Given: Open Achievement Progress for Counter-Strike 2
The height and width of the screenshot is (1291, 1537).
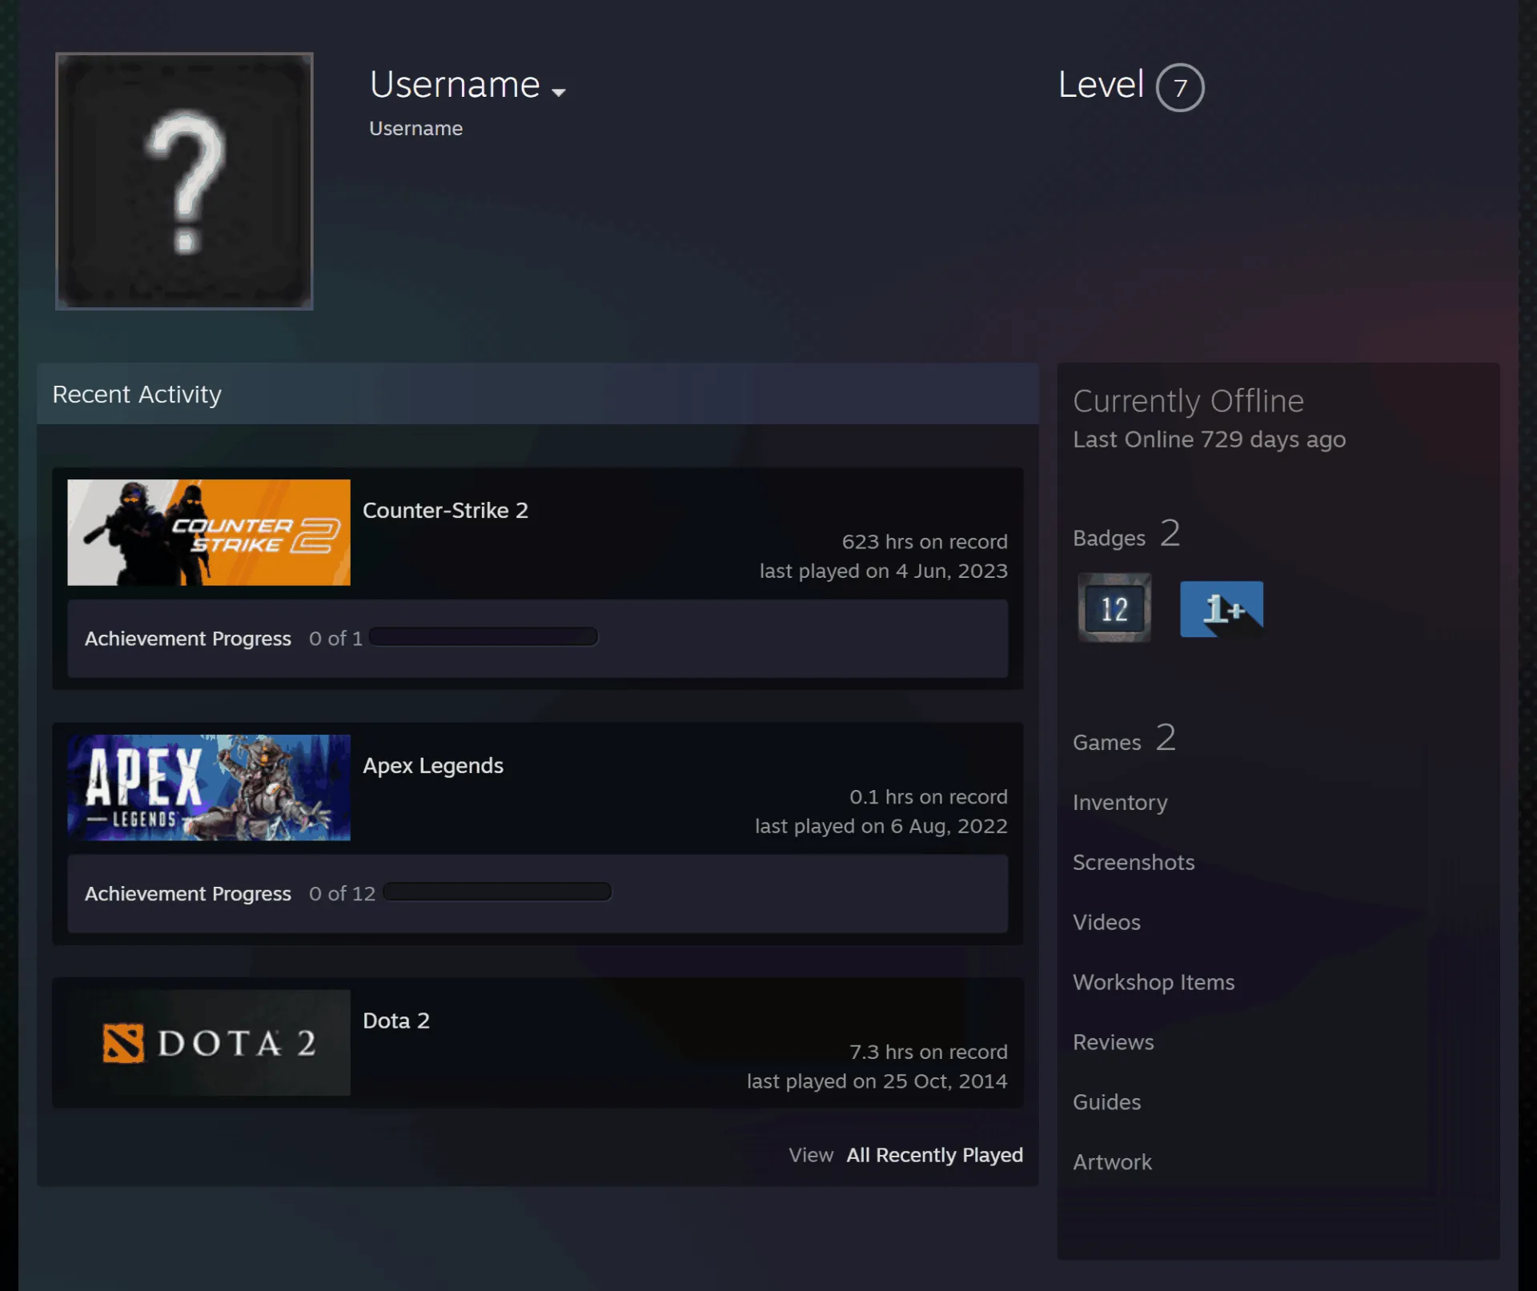Looking at the screenshot, I should (x=188, y=639).
